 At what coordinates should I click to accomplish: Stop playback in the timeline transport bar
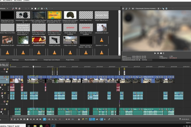click(27, 119)
